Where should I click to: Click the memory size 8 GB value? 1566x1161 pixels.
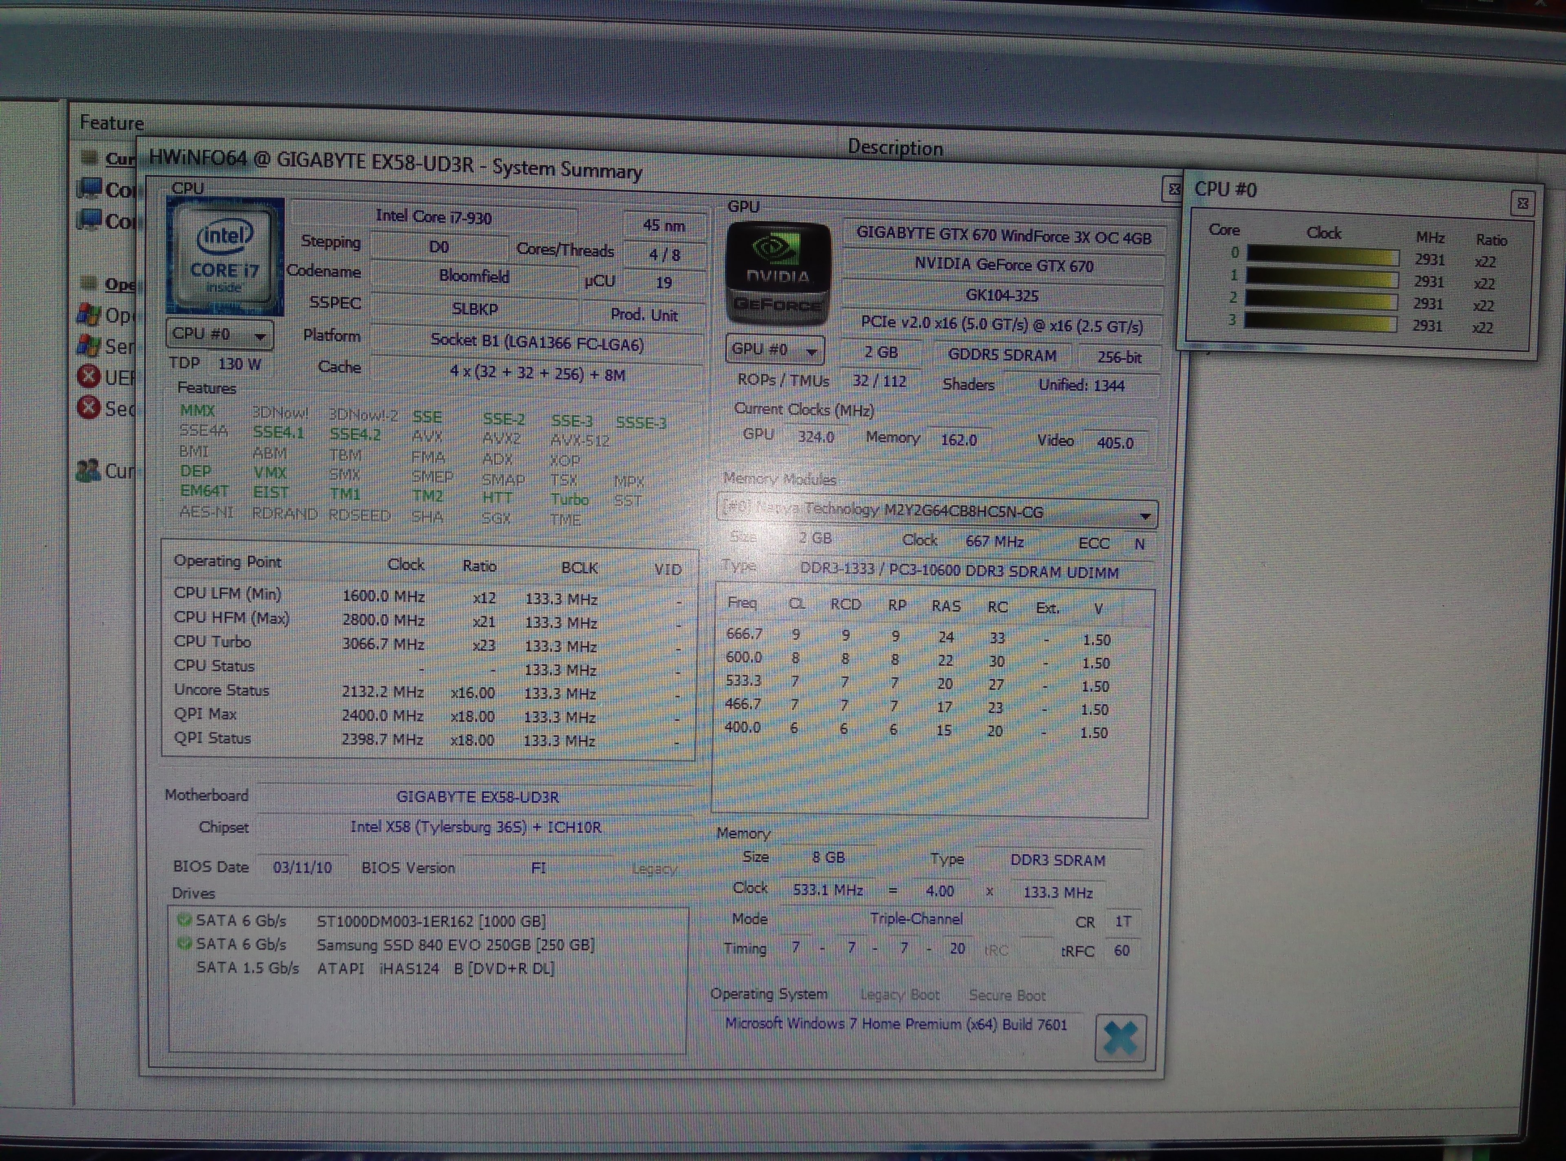coord(828,857)
